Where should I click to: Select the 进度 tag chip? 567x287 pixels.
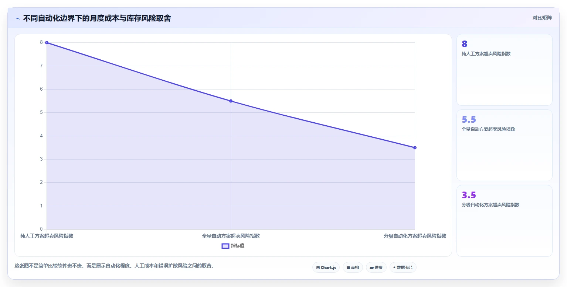376,267
